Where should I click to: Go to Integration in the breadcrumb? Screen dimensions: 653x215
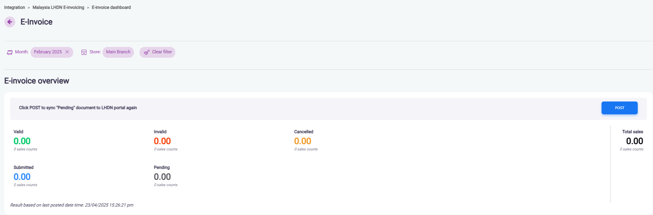tap(14, 8)
